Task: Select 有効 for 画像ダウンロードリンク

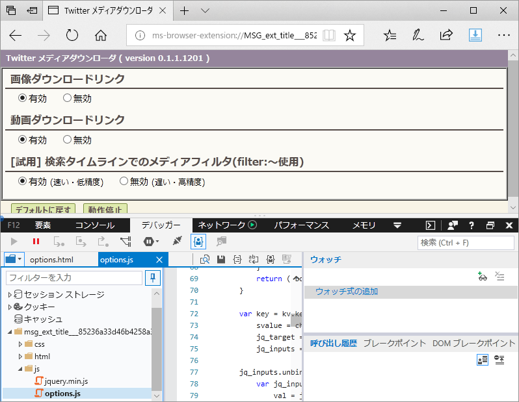Action: (22, 98)
